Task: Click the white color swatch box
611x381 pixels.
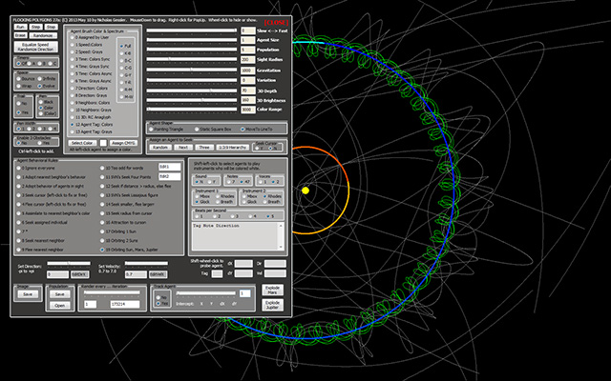Action: coord(103,143)
